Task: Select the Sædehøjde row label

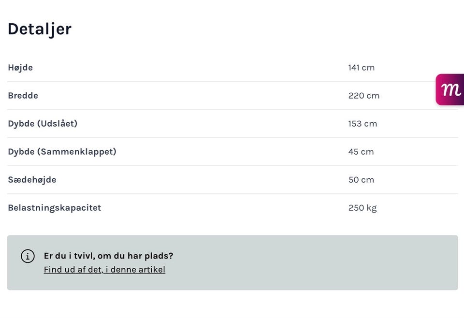Action: point(32,180)
